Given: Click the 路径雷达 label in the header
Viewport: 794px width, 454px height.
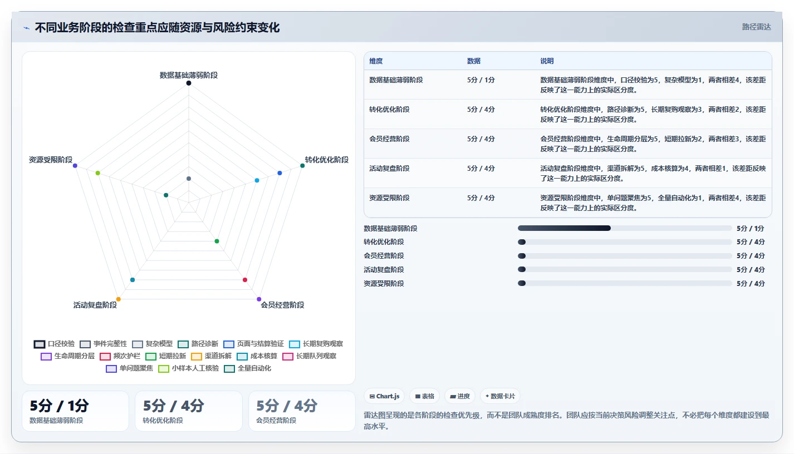Looking at the screenshot, I should 756,27.
